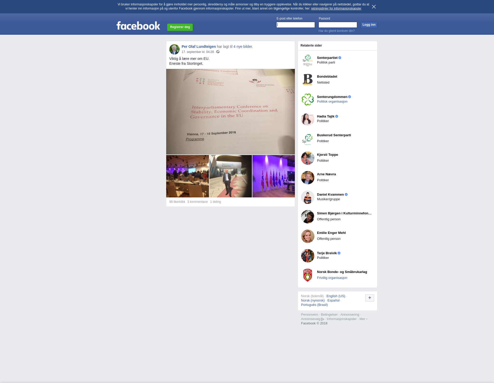The height and width of the screenshot is (383, 494).
Task: Open Bondebladet page logo
Action: [x=308, y=80]
